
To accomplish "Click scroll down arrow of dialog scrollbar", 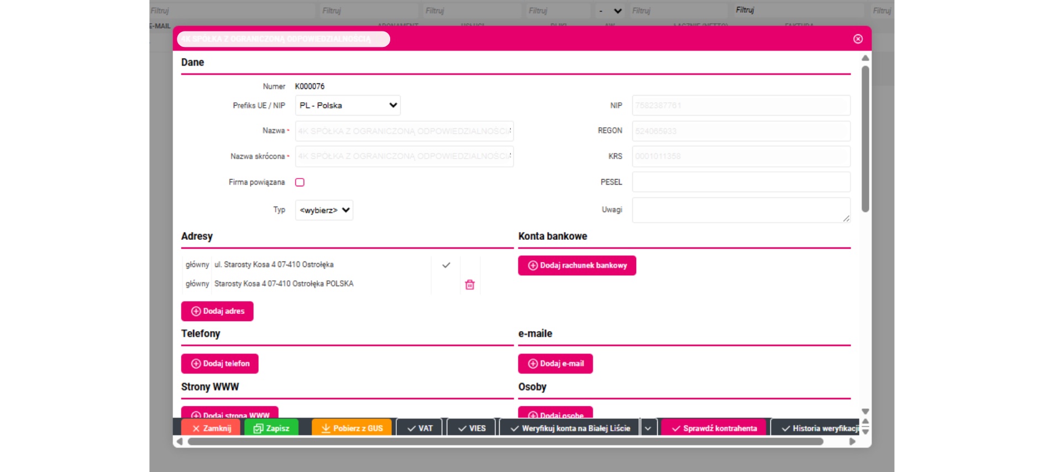I will click(865, 411).
